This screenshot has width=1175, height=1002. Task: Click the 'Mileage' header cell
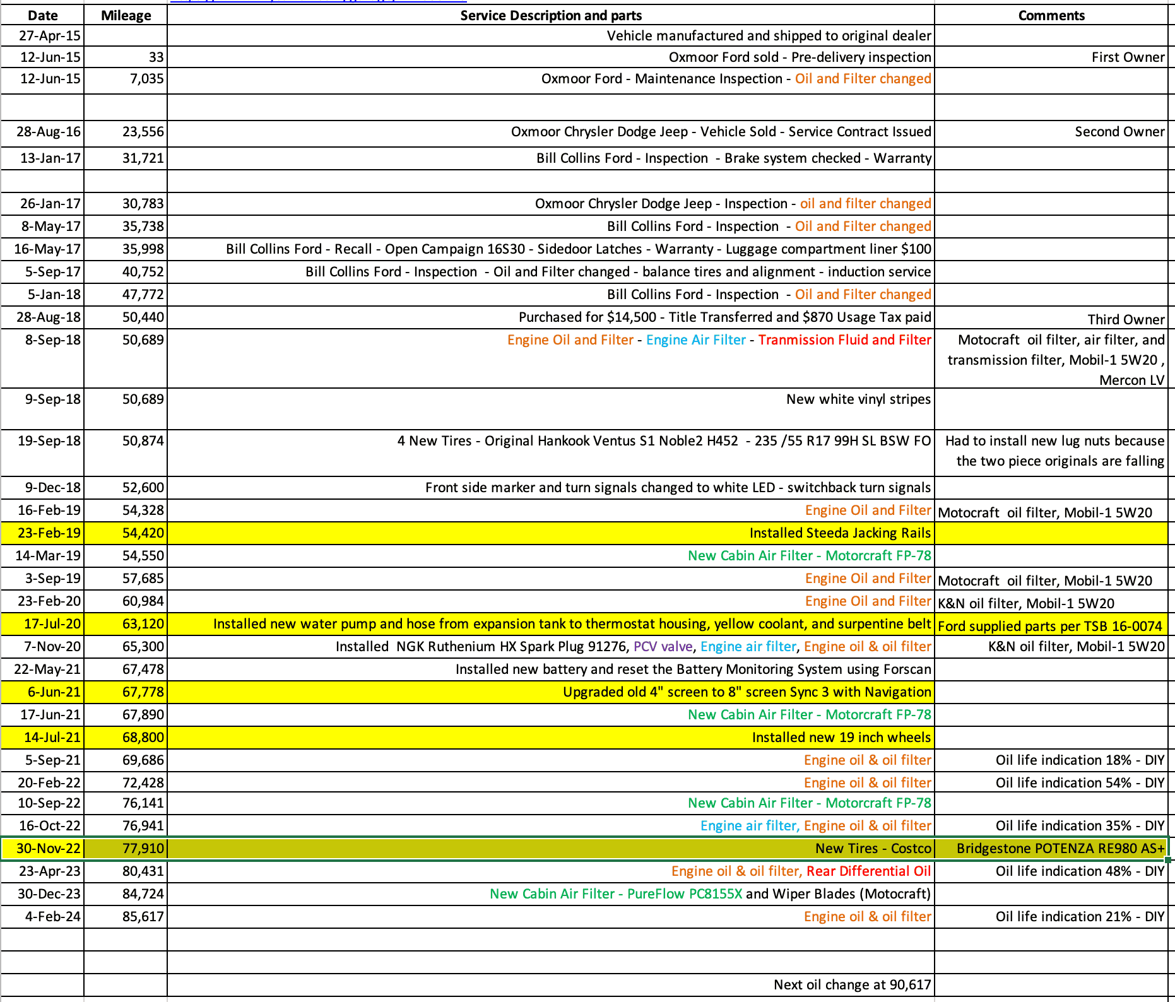(x=126, y=15)
